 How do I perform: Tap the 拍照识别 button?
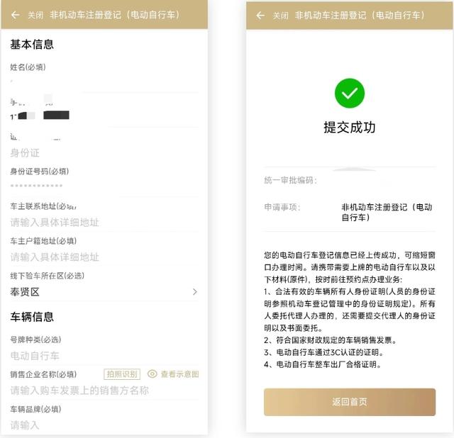point(122,374)
